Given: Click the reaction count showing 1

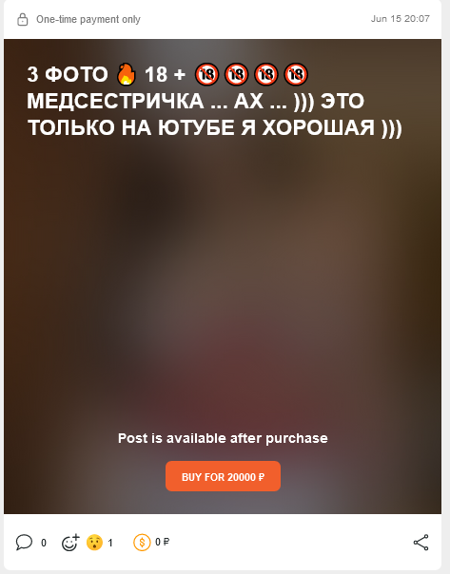Looking at the screenshot, I should (110, 543).
